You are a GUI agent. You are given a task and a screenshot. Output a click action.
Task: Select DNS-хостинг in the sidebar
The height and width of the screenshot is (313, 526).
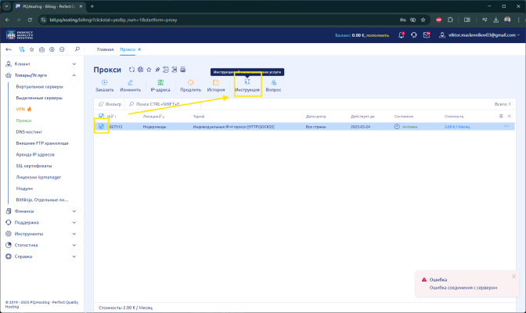click(31, 132)
